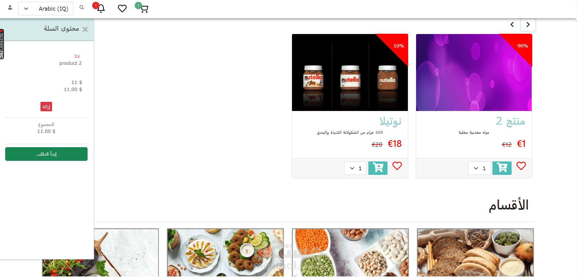
Task: Open the bread category thumbnail
Action: (x=475, y=253)
